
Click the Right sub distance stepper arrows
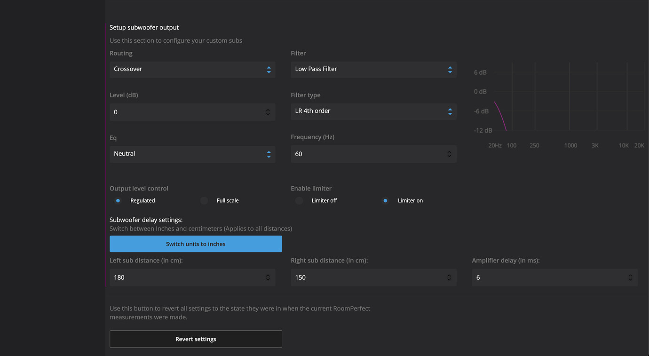click(x=449, y=277)
